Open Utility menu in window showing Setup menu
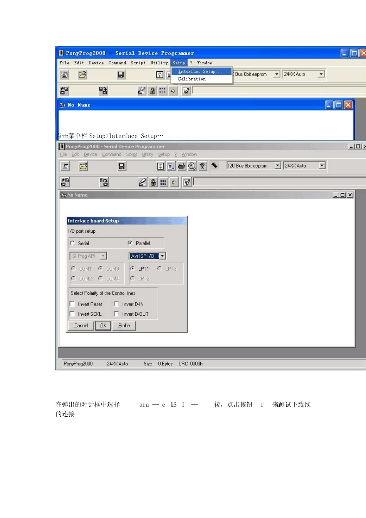This screenshot has width=366, height=518. [159, 63]
